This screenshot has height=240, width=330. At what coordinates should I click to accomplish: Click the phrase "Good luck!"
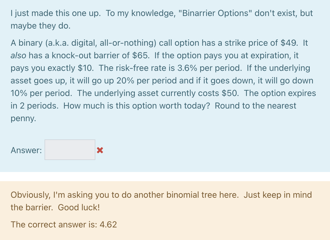coord(79,207)
